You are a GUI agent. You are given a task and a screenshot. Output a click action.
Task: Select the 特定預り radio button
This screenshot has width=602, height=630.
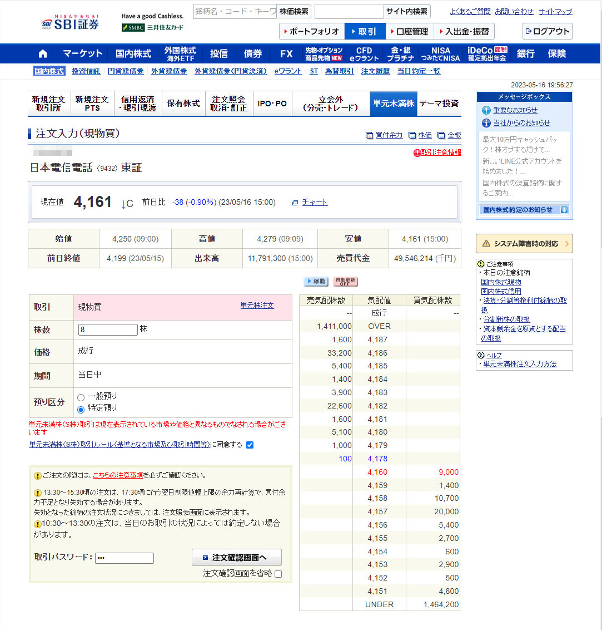pos(81,410)
